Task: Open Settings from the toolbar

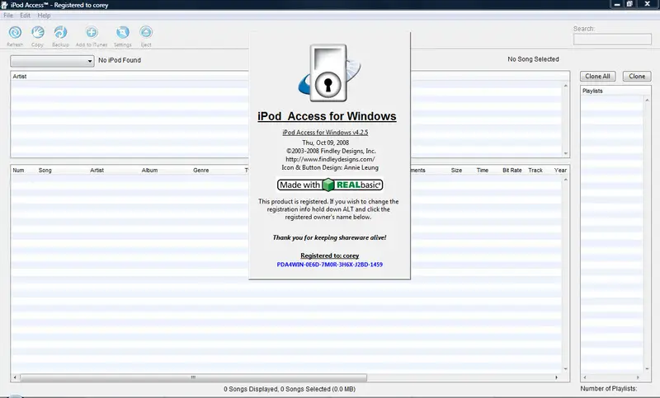Action: coord(122,32)
